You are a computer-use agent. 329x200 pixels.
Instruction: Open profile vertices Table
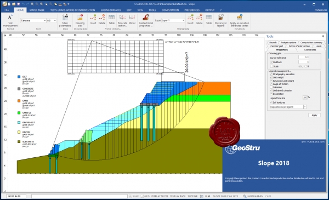(x=112, y=19)
